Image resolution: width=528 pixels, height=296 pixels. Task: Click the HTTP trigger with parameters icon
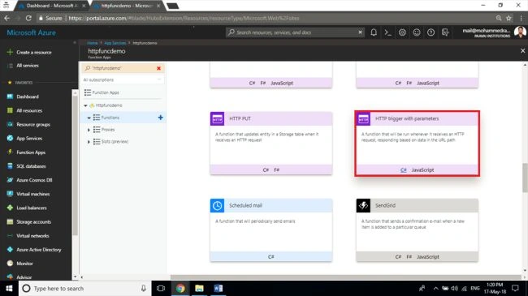click(x=363, y=118)
